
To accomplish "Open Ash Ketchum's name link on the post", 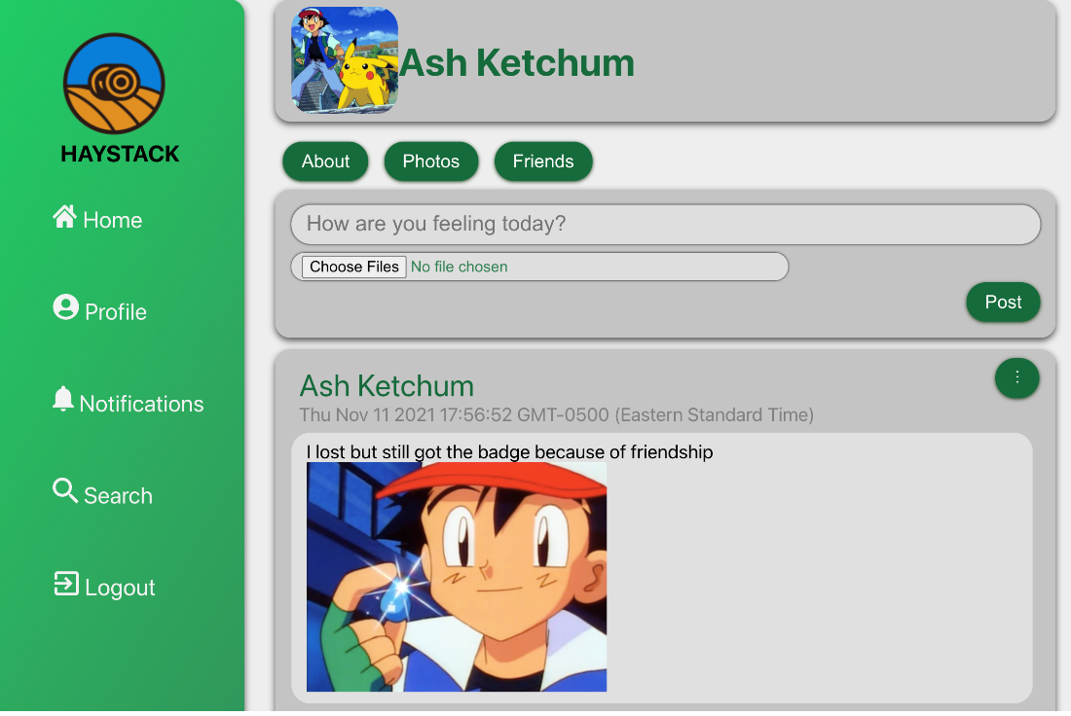I will [x=386, y=386].
